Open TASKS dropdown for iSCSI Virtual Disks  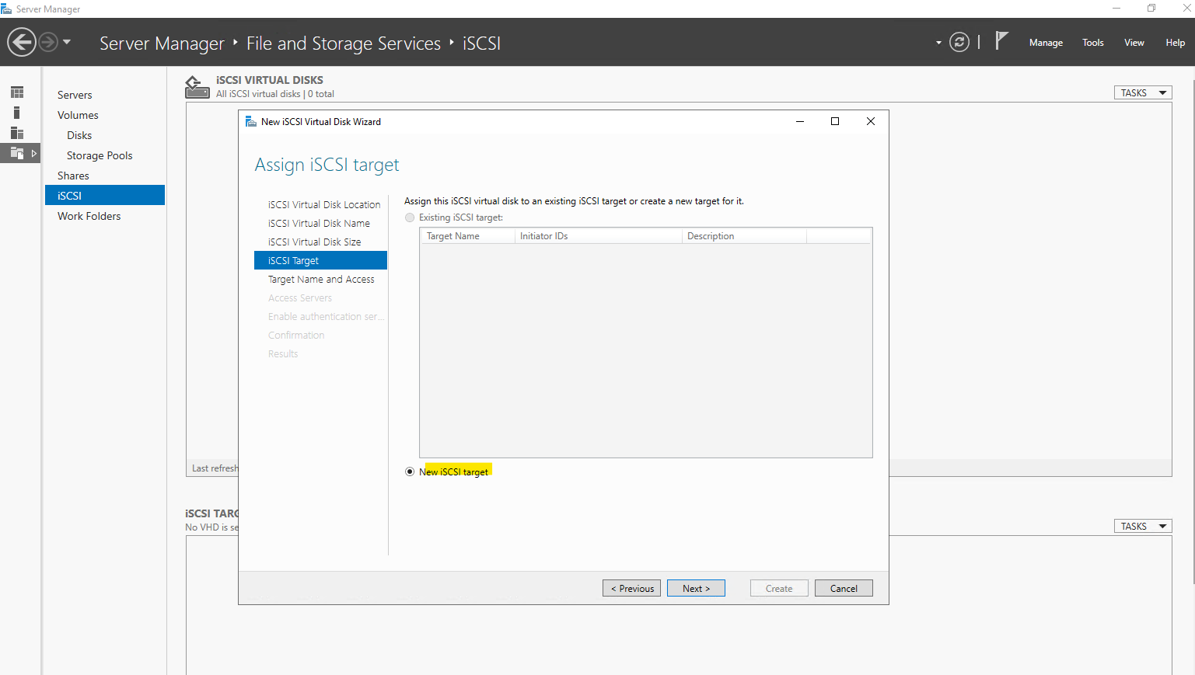(x=1142, y=93)
